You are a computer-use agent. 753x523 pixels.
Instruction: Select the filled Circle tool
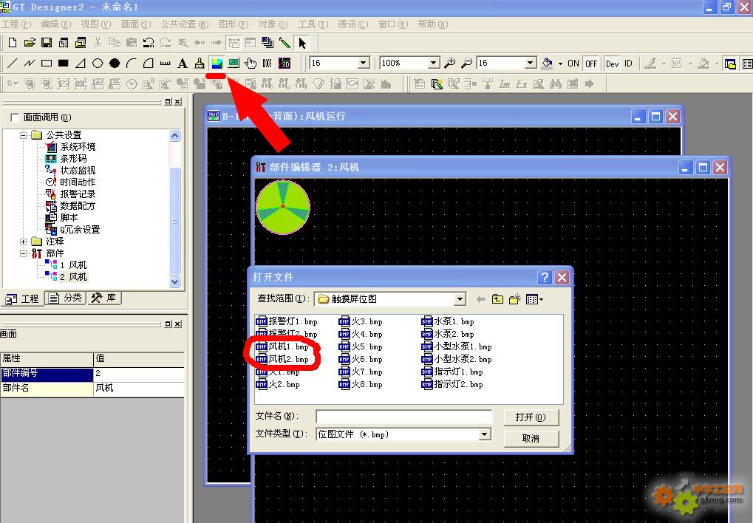tap(115, 63)
